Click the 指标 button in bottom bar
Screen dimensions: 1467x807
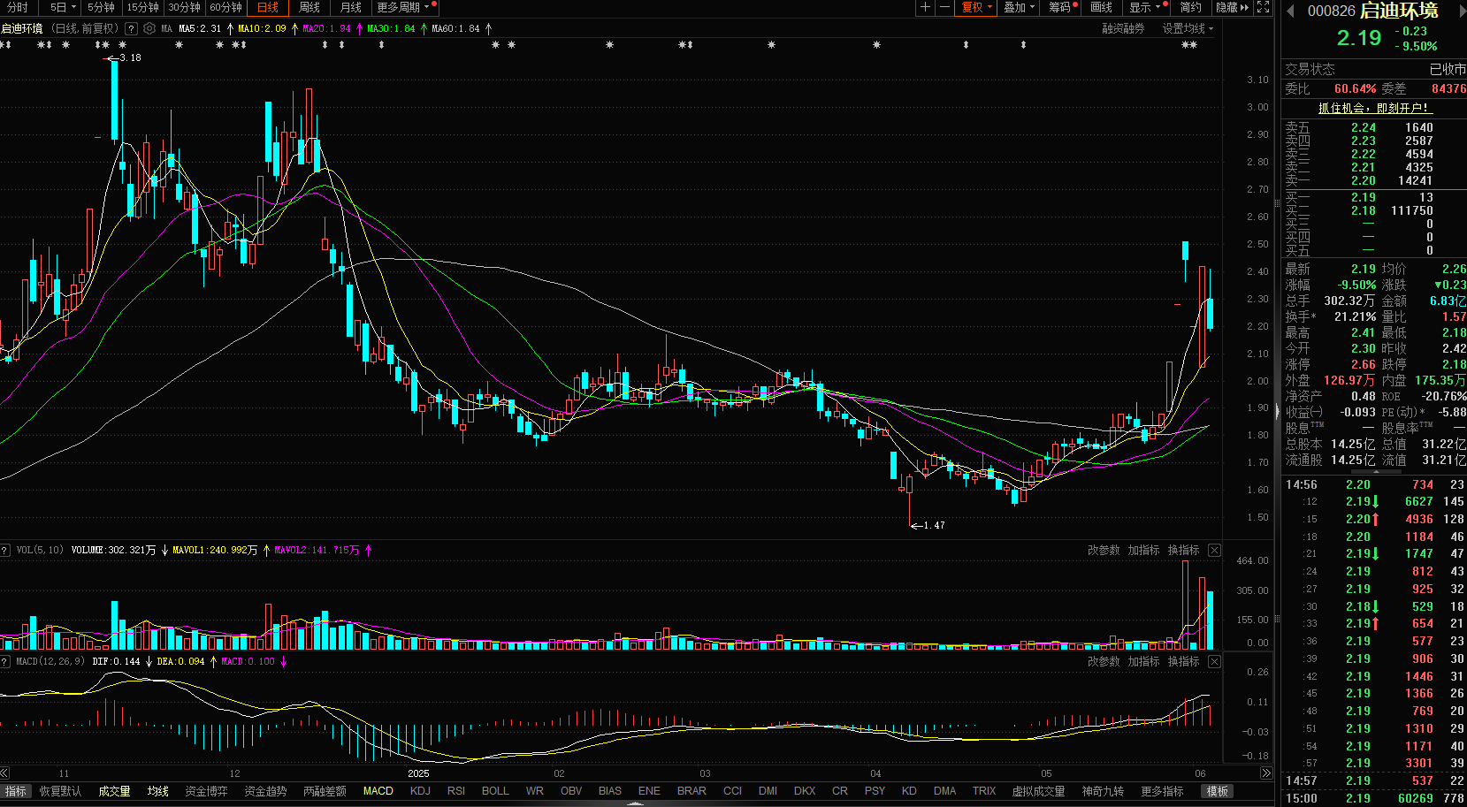16,791
